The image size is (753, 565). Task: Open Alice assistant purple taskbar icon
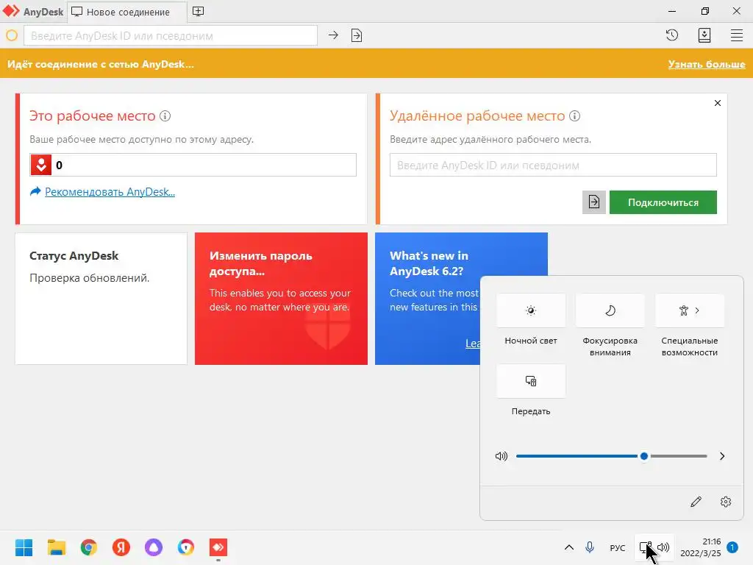154,547
